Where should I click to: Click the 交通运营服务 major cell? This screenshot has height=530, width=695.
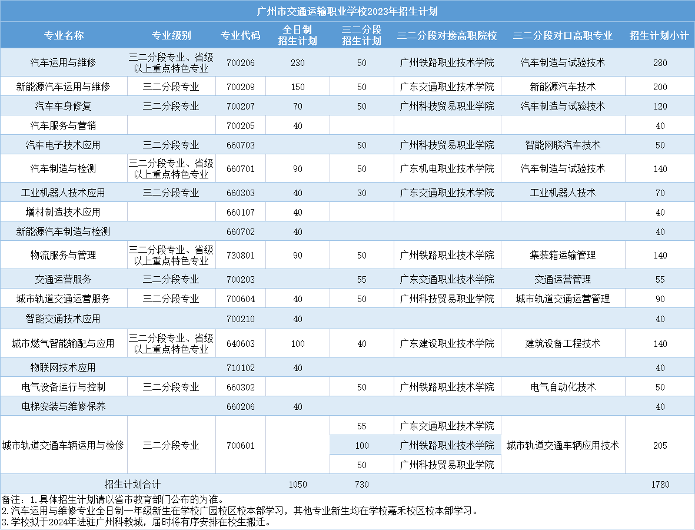tap(64, 279)
